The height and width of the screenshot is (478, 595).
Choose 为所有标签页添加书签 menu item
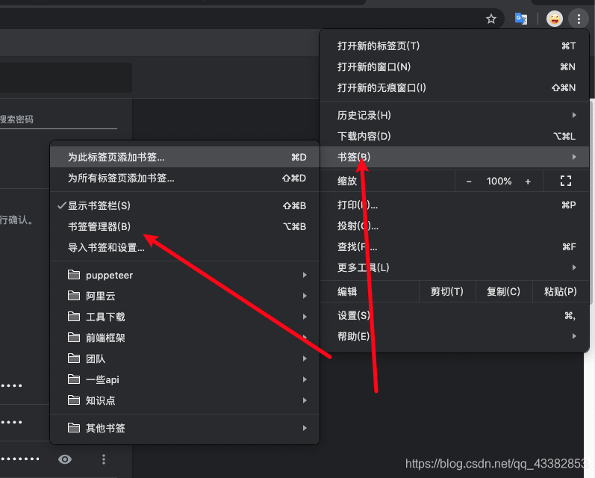pyautogui.click(x=185, y=178)
